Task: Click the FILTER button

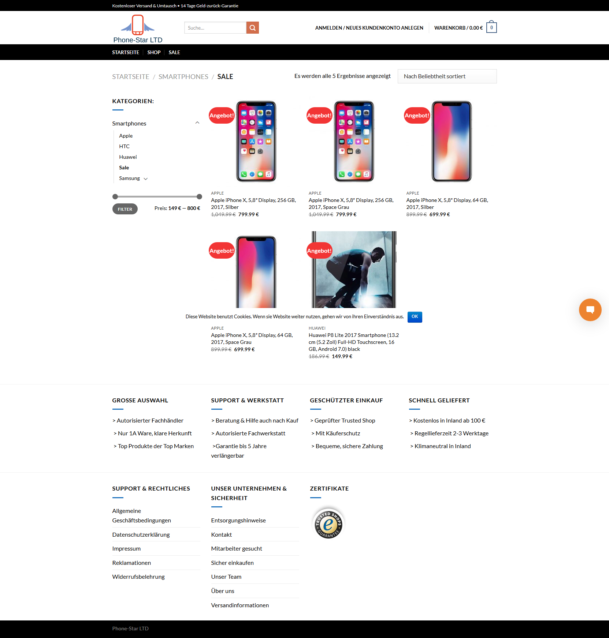Action: [x=125, y=209]
